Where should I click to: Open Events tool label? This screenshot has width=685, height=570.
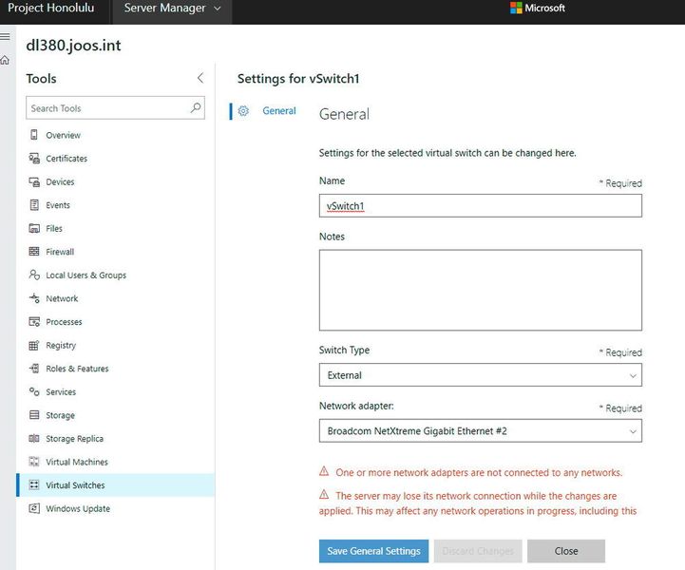(x=58, y=205)
